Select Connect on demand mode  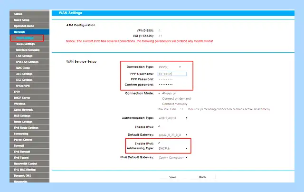(x=159, y=99)
